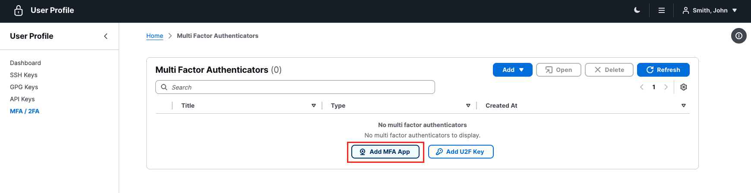Click the Add MFA App button
Viewport: 751px width, 193px height.
click(x=385, y=152)
